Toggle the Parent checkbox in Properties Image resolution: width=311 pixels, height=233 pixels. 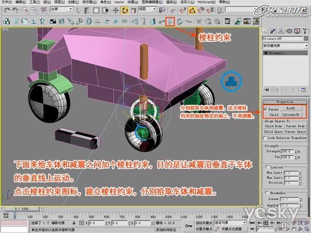pyautogui.click(x=265, y=109)
